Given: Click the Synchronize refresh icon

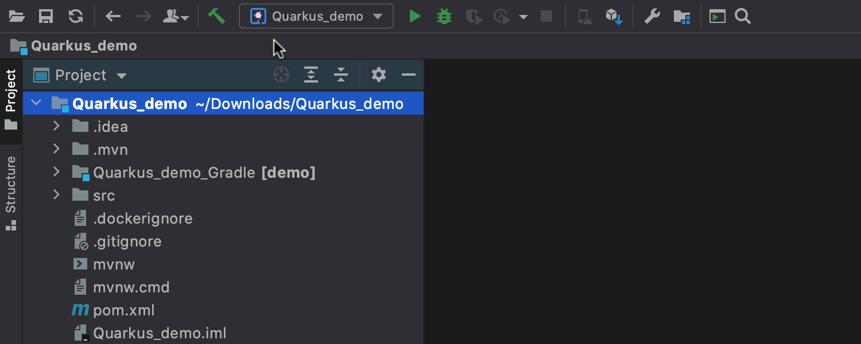Looking at the screenshot, I should (75, 17).
